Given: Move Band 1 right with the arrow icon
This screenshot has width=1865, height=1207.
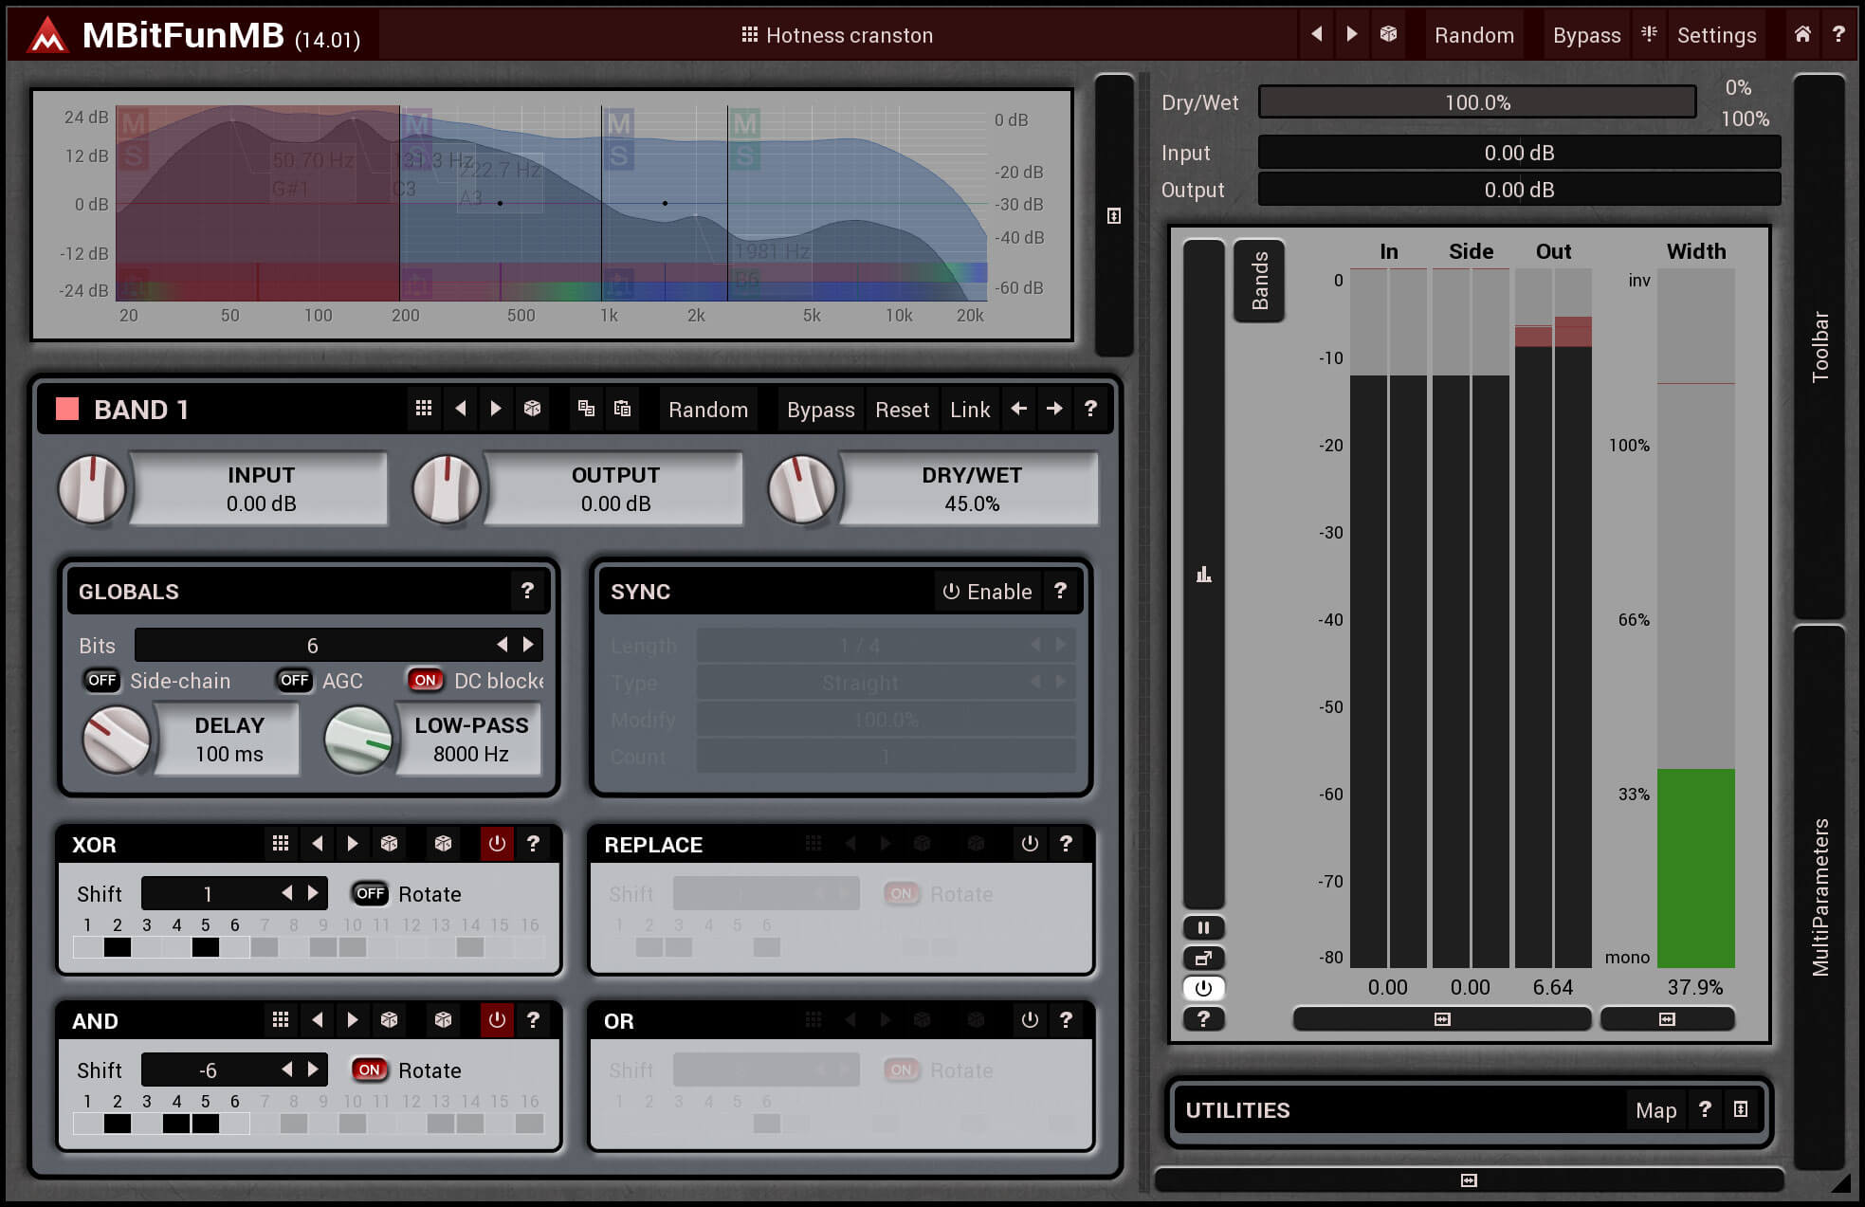Looking at the screenshot, I should point(1054,409).
